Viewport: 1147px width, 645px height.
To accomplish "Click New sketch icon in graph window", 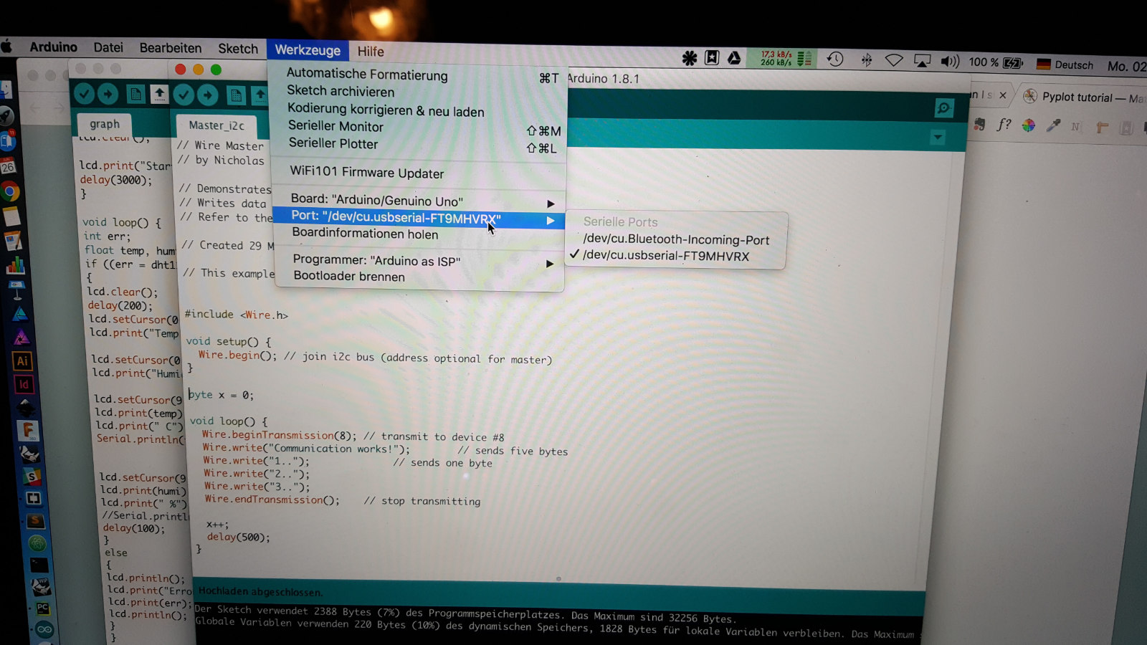I will (x=135, y=94).
